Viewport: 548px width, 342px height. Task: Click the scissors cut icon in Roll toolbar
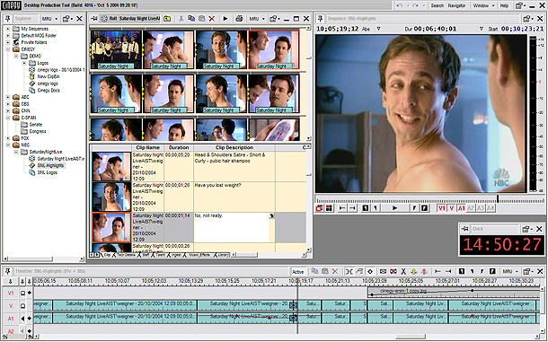[181, 19]
